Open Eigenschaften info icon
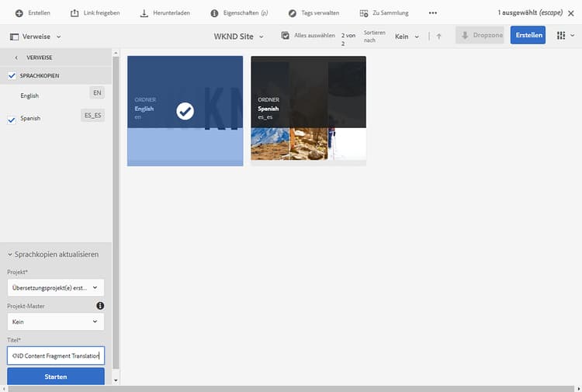The width and height of the screenshot is (582, 392). (x=214, y=13)
